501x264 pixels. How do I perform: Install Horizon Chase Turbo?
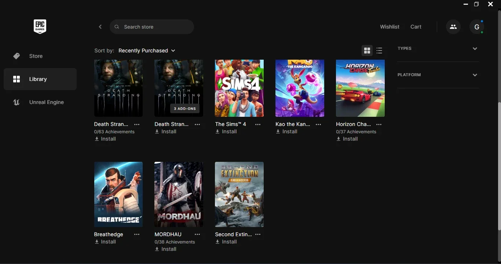click(347, 139)
